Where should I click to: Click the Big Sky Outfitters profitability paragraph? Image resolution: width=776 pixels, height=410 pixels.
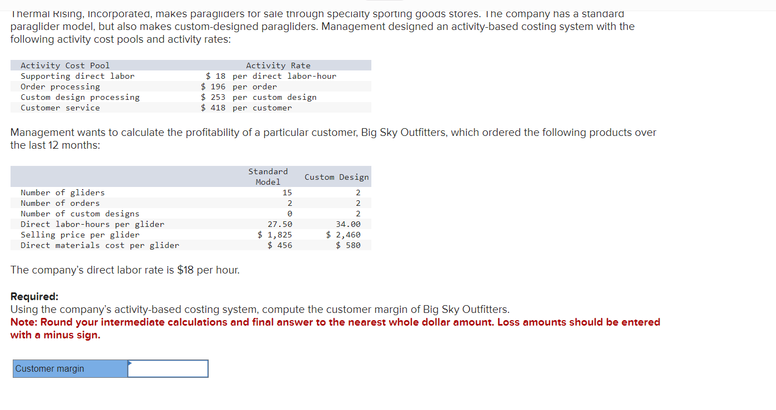pos(333,139)
